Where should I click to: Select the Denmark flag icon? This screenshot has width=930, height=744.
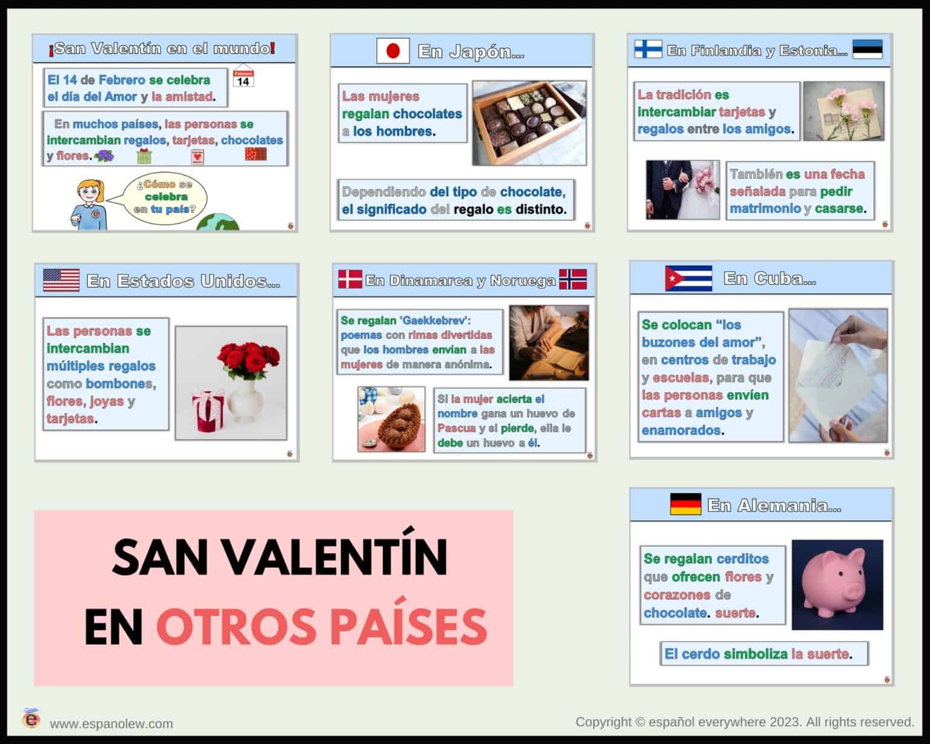click(x=349, y=280)
